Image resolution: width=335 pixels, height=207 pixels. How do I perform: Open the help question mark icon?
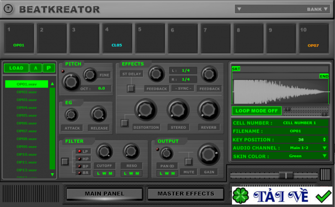(8, 9)
